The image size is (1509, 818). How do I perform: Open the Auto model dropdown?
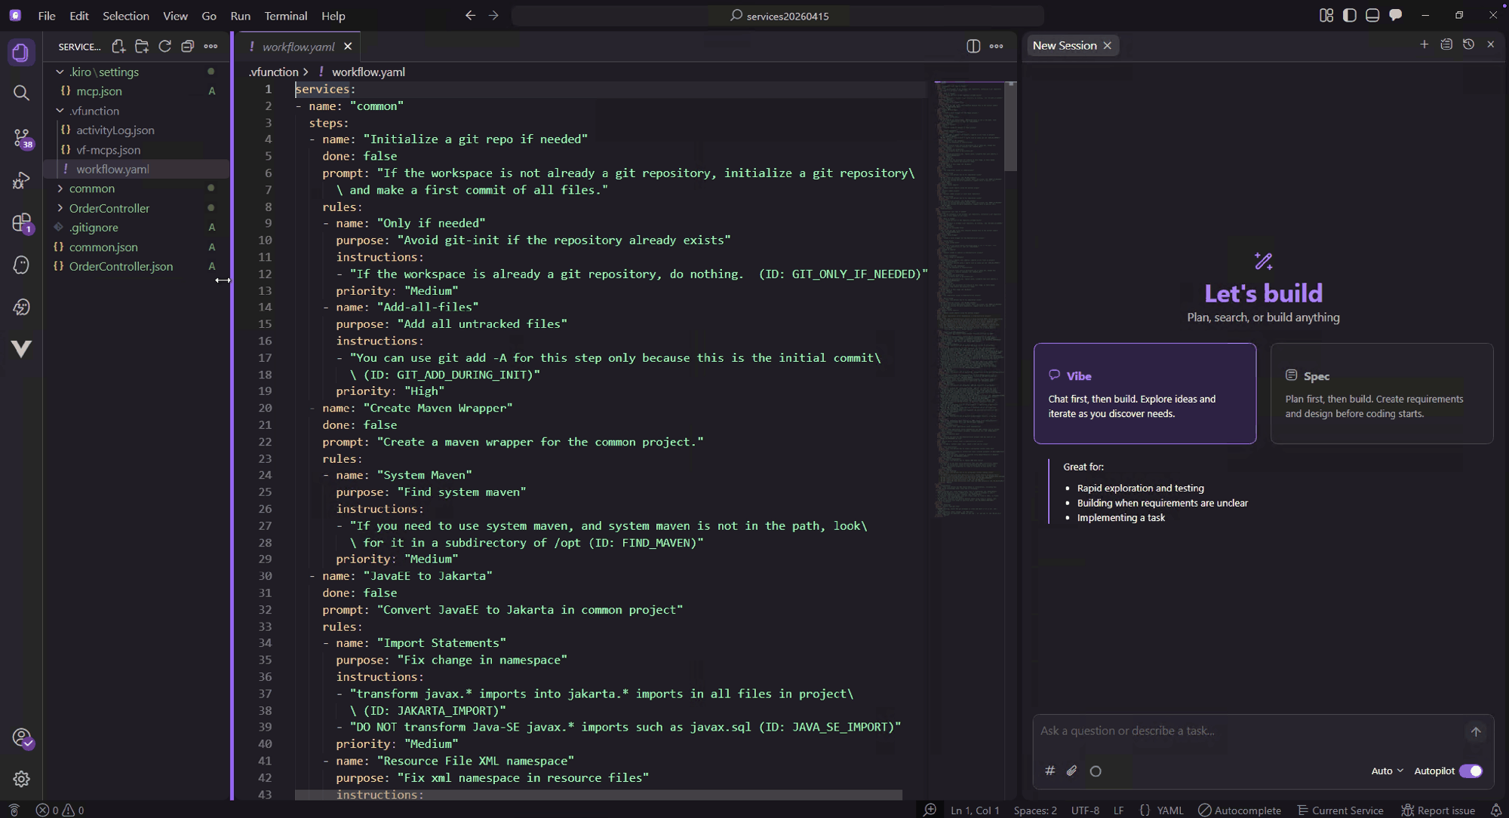coord(1387,771)
